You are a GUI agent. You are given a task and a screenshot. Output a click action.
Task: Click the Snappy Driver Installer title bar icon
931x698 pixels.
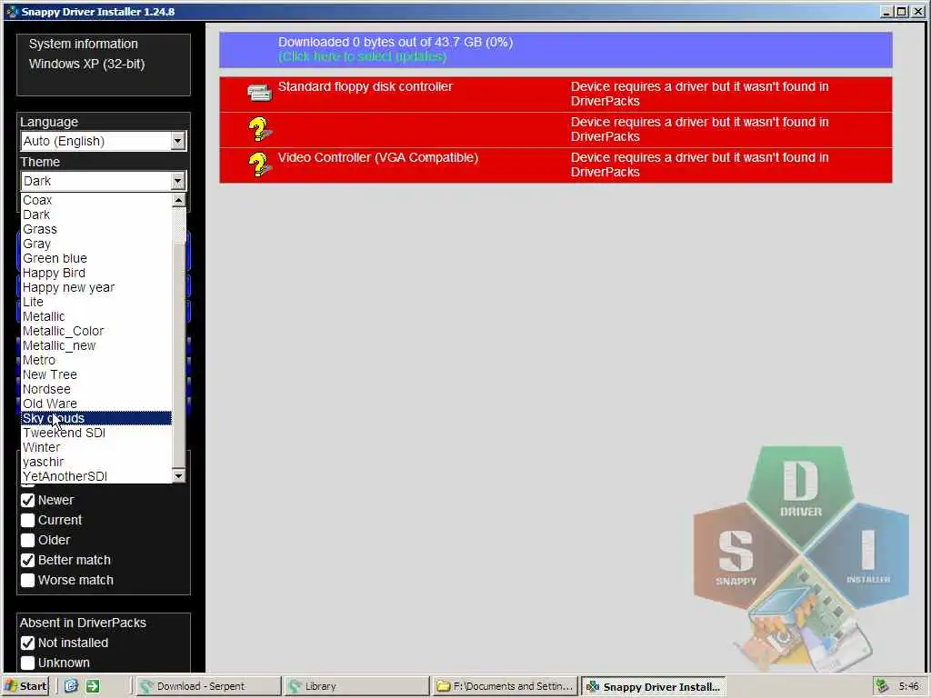point(12,11)
